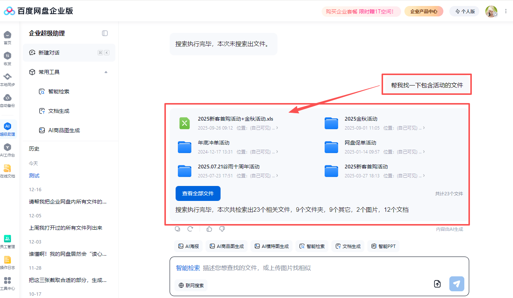Viewport: 513px width, 298px height.
Task: Click the upload file icon in input box
Action: 437,284
